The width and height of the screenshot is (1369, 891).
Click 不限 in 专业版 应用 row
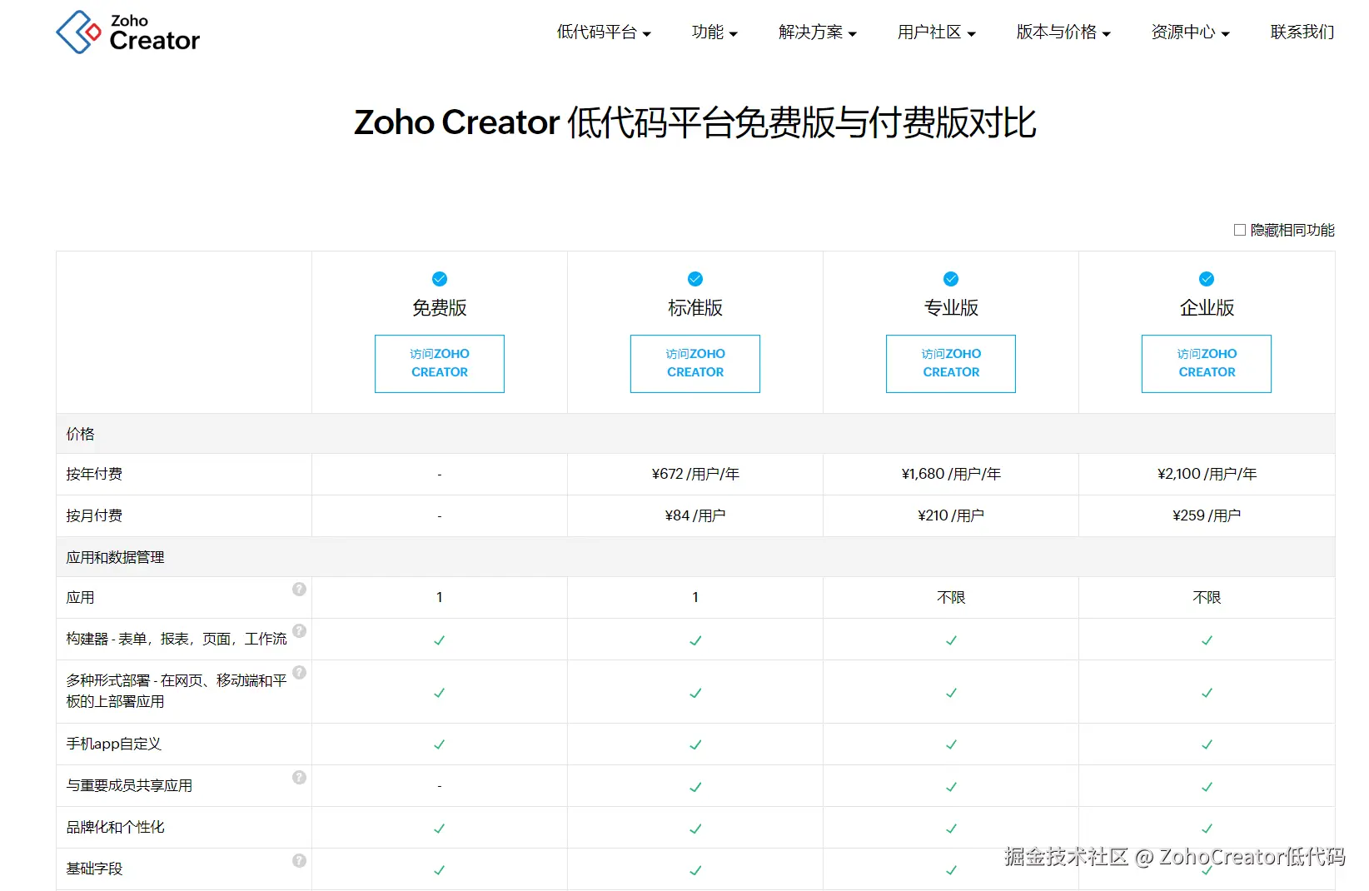tap(951, 598)
